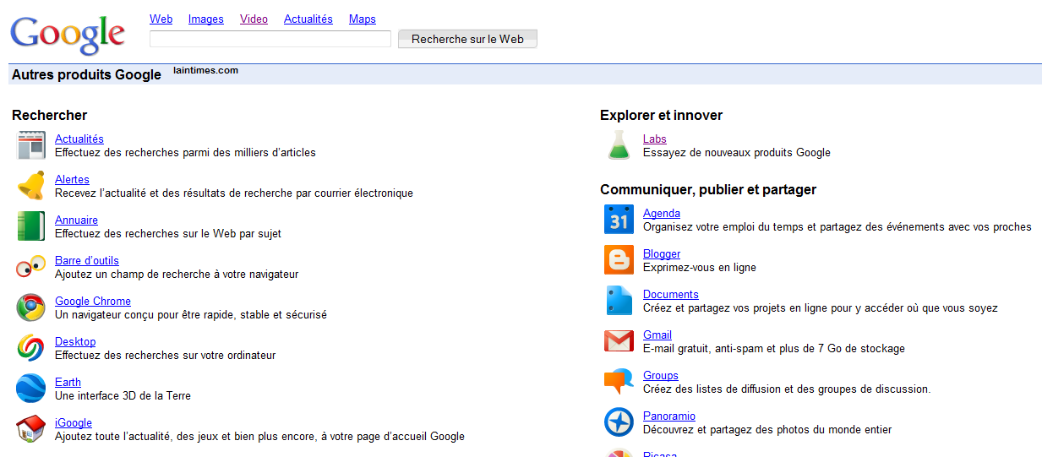
Task: Open the Web tab link
Action: pos(161,19)
